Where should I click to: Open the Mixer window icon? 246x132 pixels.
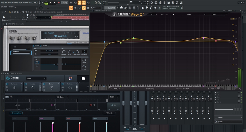pos(134,8)
